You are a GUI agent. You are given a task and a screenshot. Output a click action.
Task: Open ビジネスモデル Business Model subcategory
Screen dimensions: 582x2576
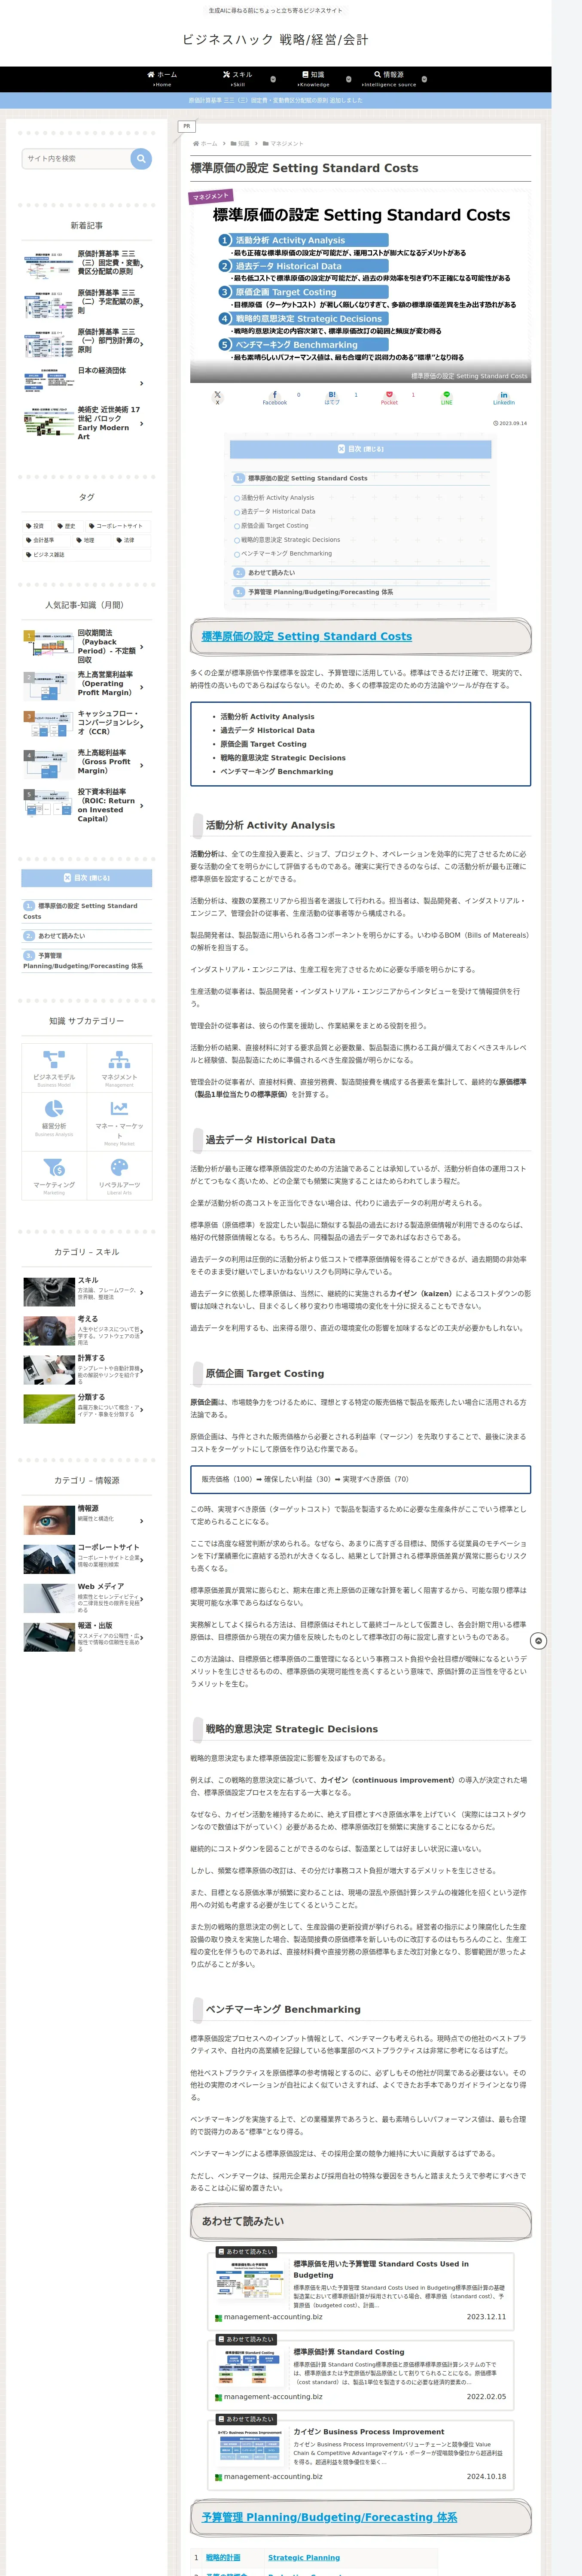pos(54,1068)
